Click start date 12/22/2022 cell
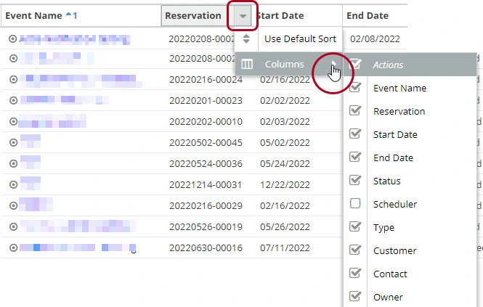Screen dimensions: 483x307 pyautogui.click(x=285, y=185)
